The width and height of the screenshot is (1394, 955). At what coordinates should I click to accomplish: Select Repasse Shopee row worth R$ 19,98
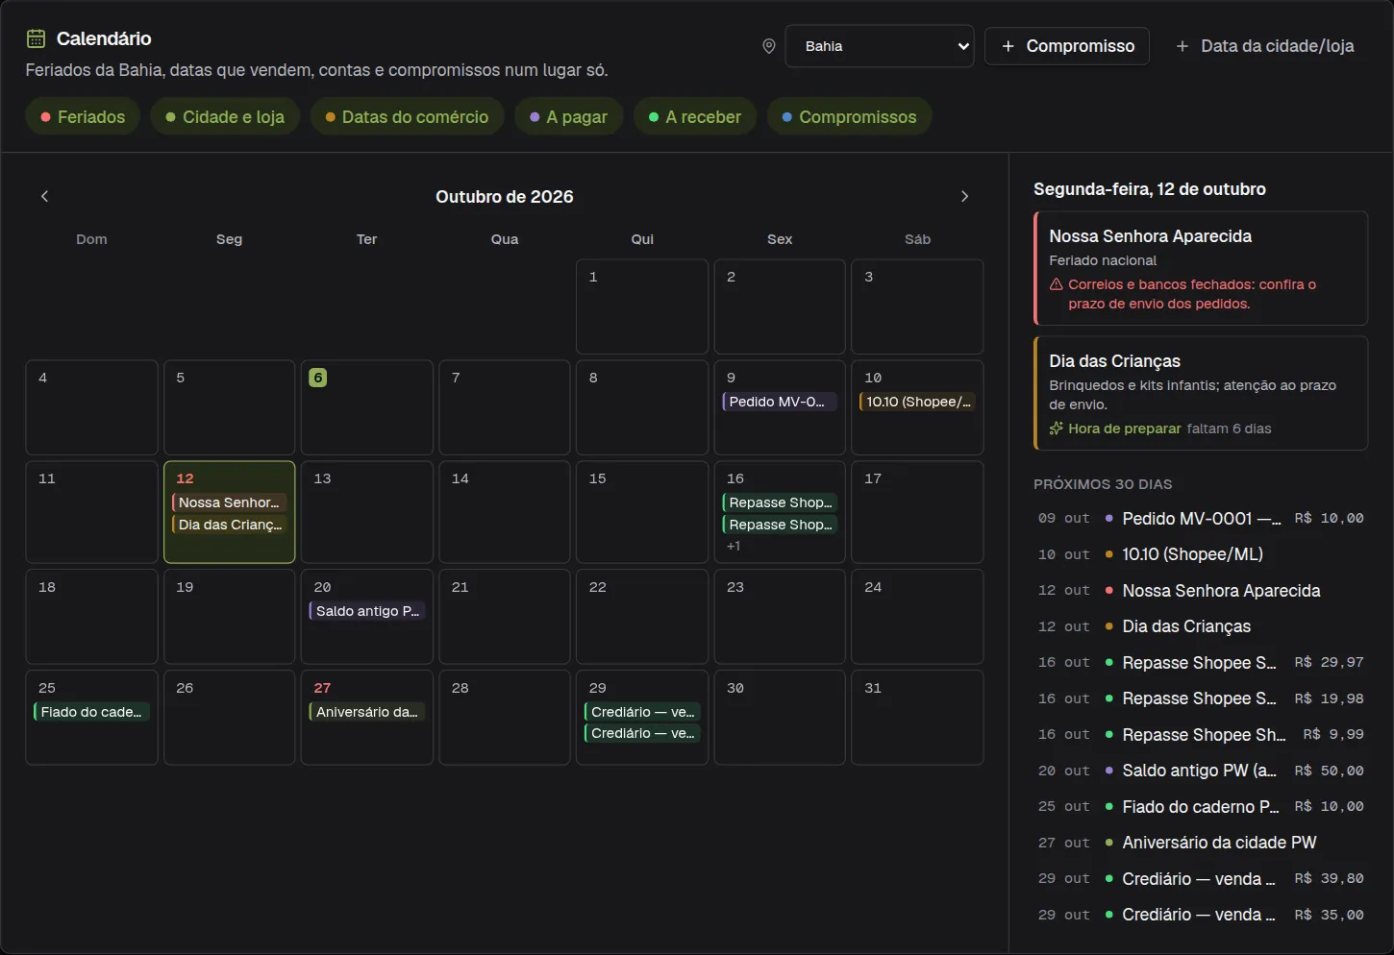pos(1201,698)
